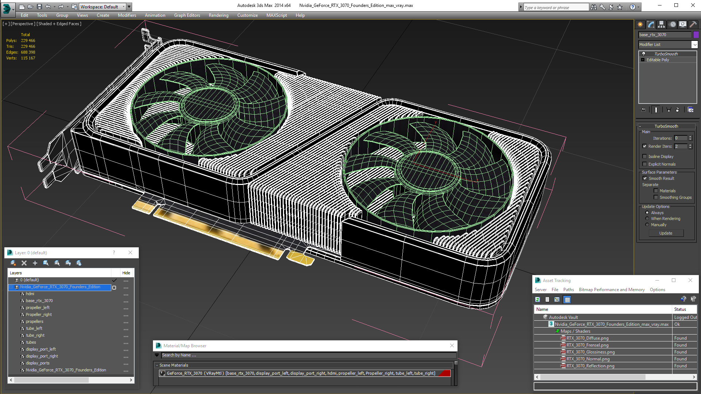Click the Pin Stack icon under the modifier stack
Viewport: 701px width, 394px height.
tap(643, 109)
